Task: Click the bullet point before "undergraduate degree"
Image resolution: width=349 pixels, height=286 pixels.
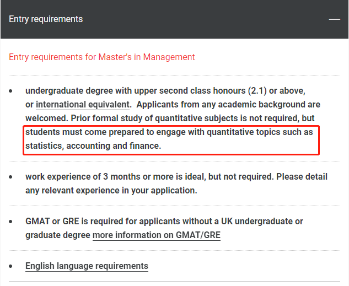Action: tap(10, 91)
